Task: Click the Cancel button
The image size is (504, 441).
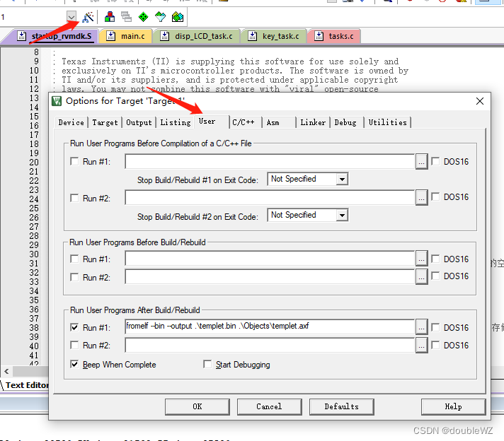Action: click(270, 406)
